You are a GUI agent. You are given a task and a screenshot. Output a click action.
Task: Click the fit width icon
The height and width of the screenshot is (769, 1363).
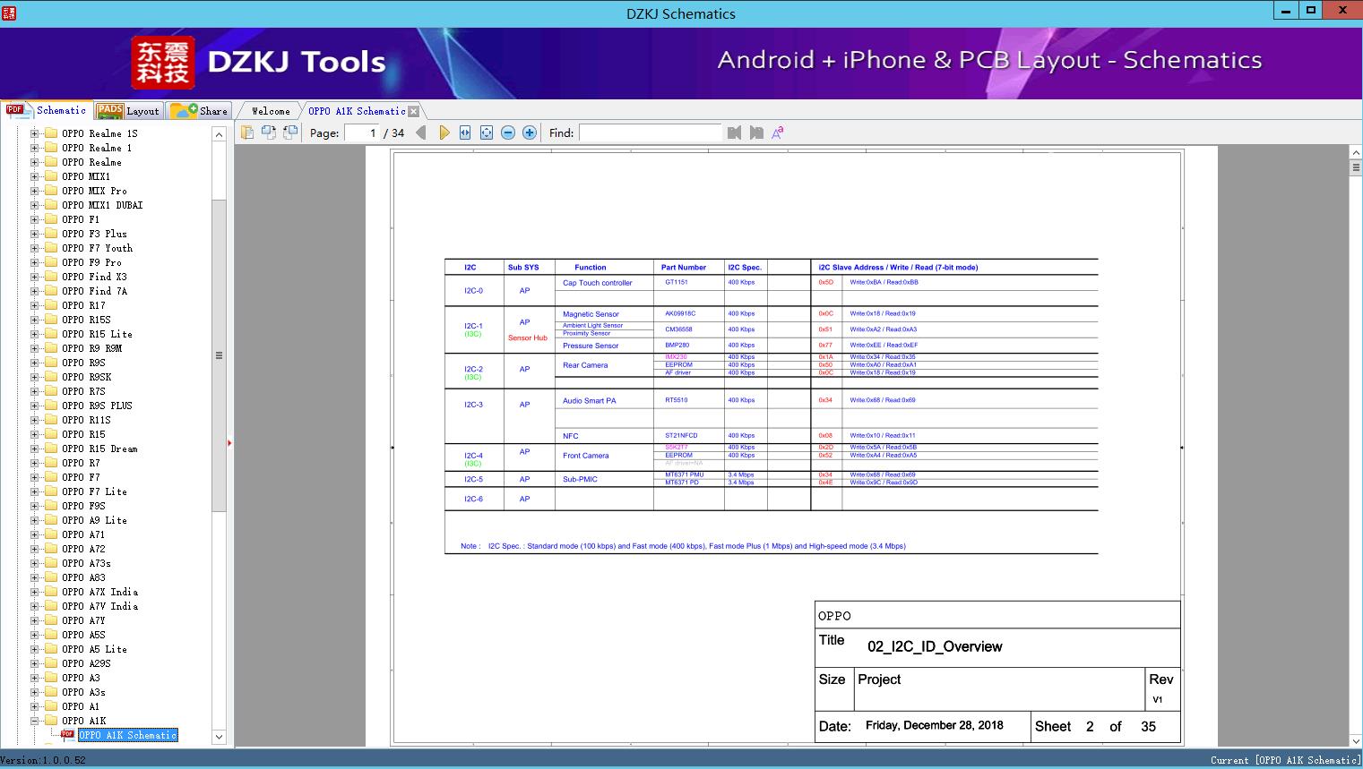pyautogui.click(x=465, y=132)
